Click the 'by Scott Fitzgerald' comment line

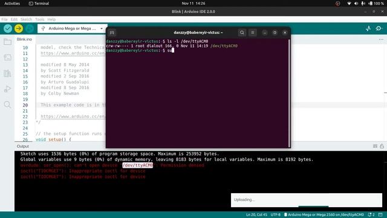click(65, 70)
